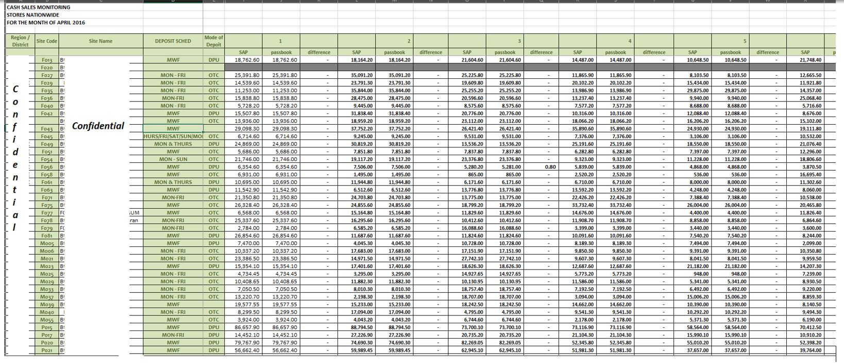Click day 2 SAP value 88,794.50
Image resolution: width=844 pixels, height=364 pixels.
tap(357, 327)
